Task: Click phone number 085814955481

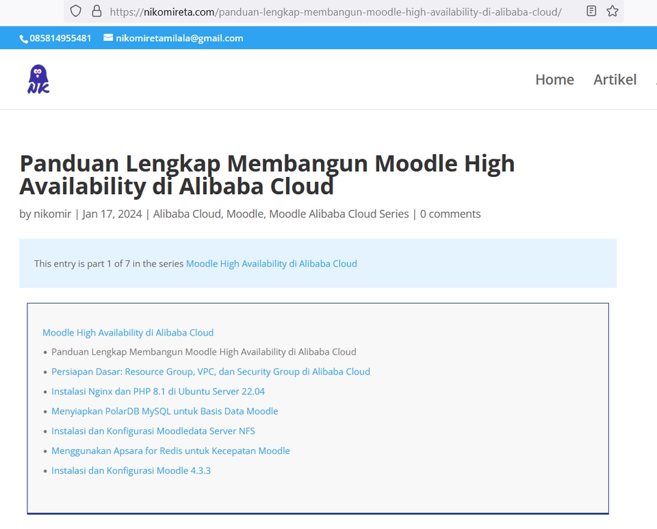Action: click(x=60, y=38)
